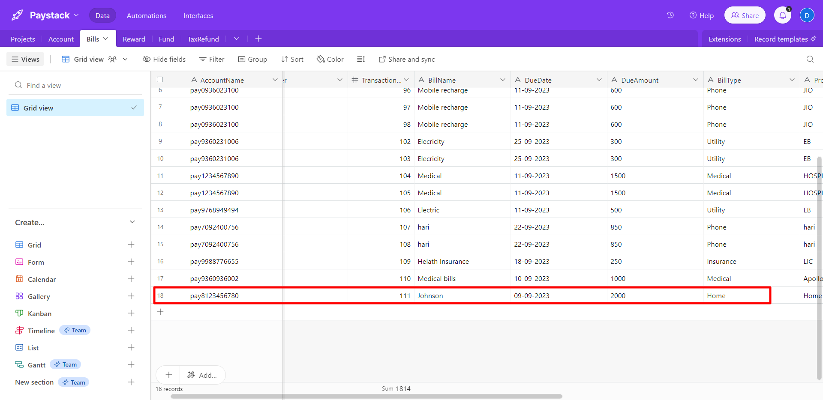
Task: Toggle the Views sidebar
Action: pos(25,59)
